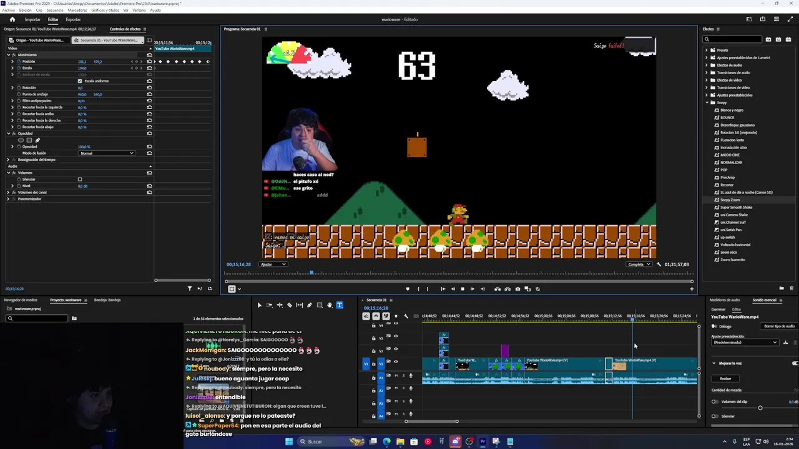Select the Slip tool

(300, 305)
